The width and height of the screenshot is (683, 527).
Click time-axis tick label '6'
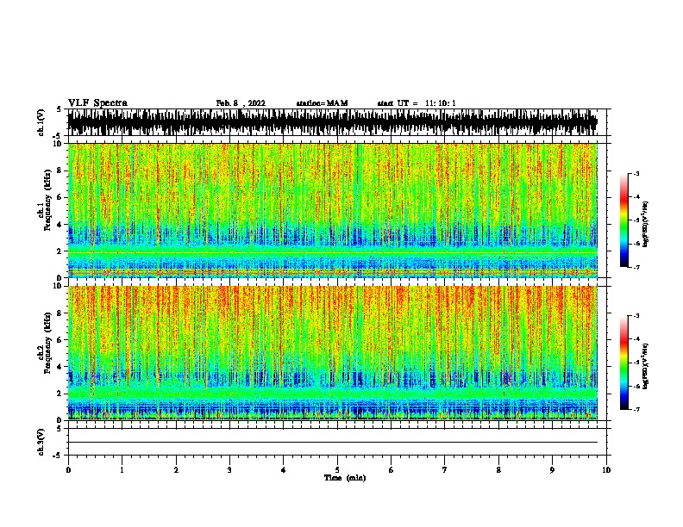[x=392, y=470]
